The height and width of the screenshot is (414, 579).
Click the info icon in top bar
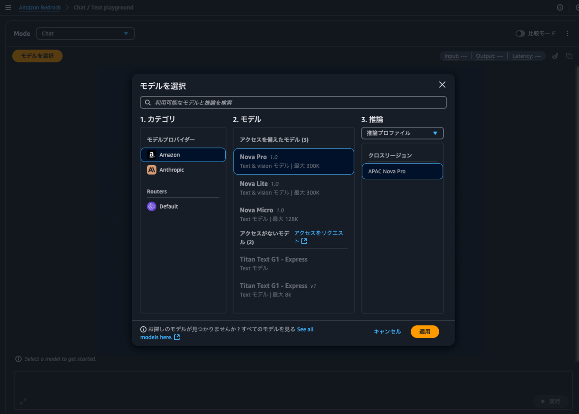[x=560, y=8]
